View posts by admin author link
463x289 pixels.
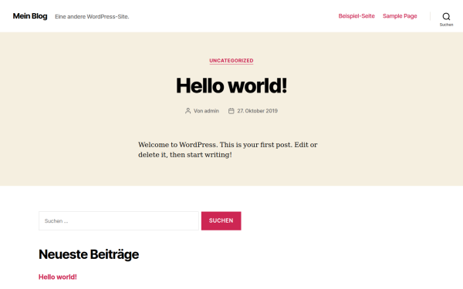pyautogui.click(x=211, y=111)
